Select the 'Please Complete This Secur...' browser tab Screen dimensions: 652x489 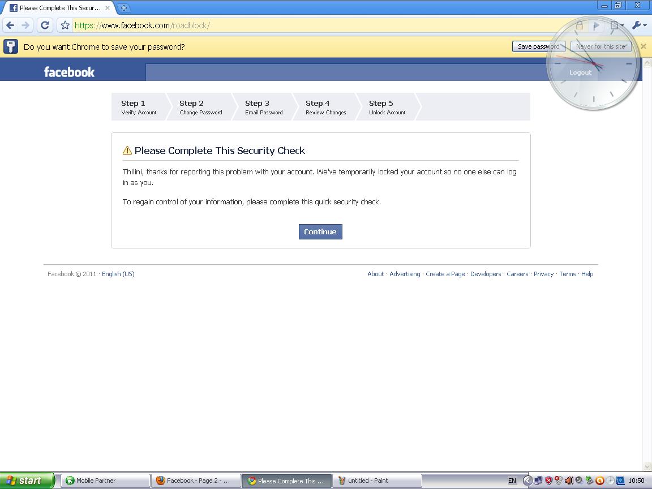59,7
